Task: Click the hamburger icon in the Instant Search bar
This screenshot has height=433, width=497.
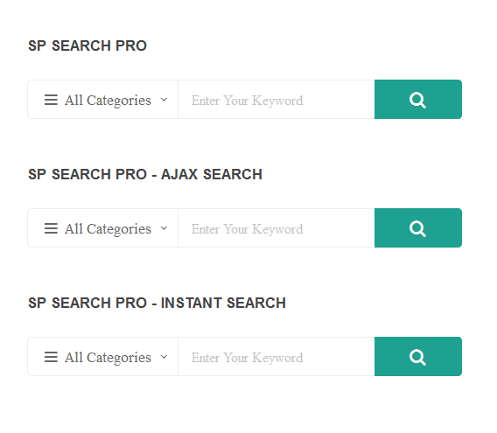Action: [x=51, y=357]
